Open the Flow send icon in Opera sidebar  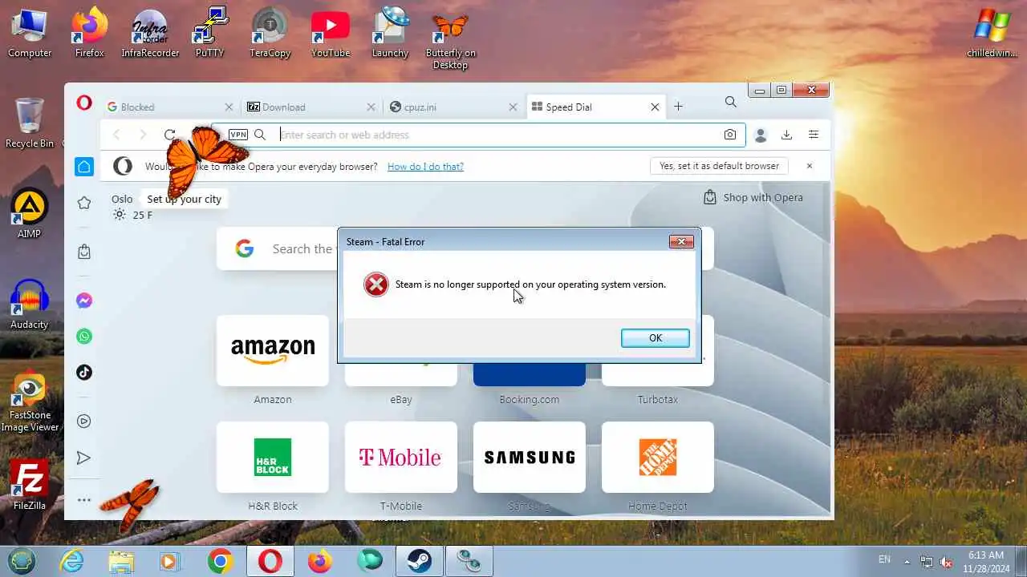84,458
